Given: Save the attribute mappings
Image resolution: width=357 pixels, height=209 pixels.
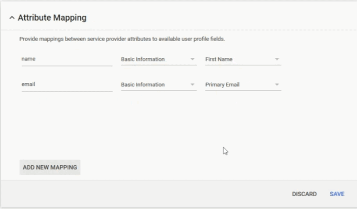Looking at the screenshot, I should 337,194.
